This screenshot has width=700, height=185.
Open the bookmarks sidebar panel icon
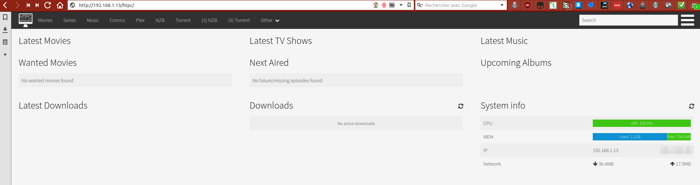pyautogui.click(x=5, y=17)
